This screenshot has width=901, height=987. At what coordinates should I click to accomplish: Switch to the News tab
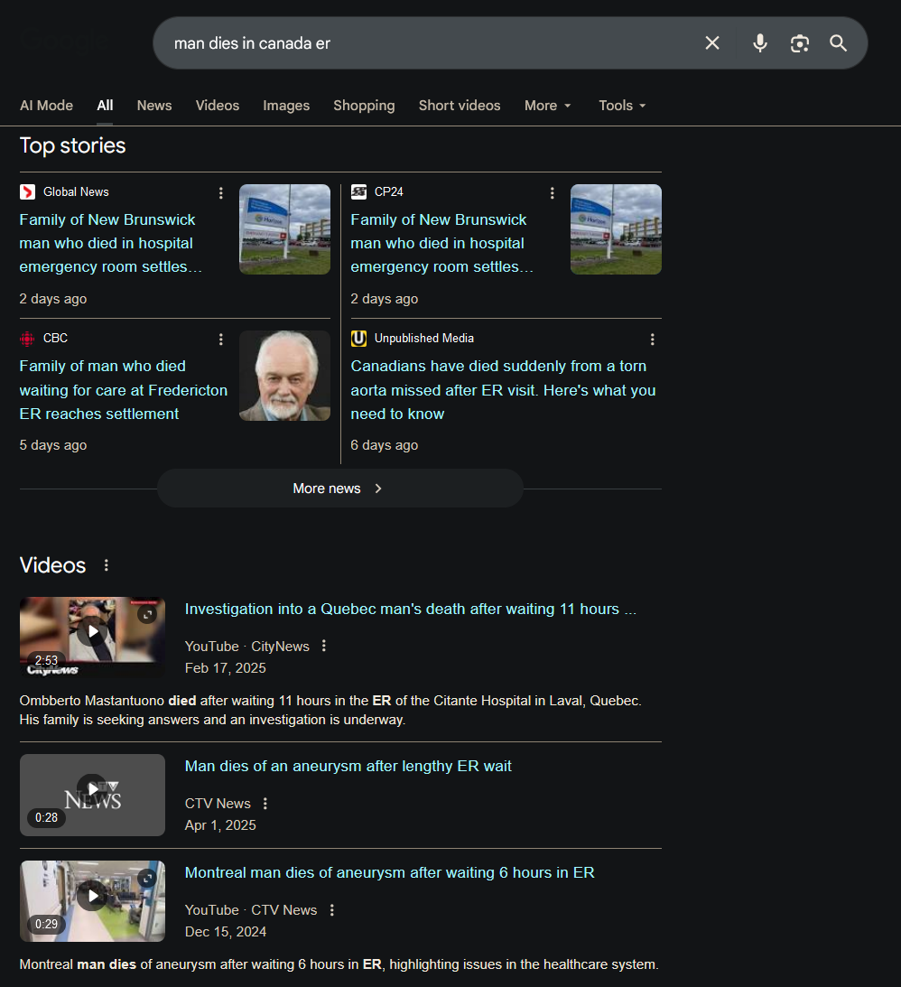pyautogui.click(x=154, y=105)
